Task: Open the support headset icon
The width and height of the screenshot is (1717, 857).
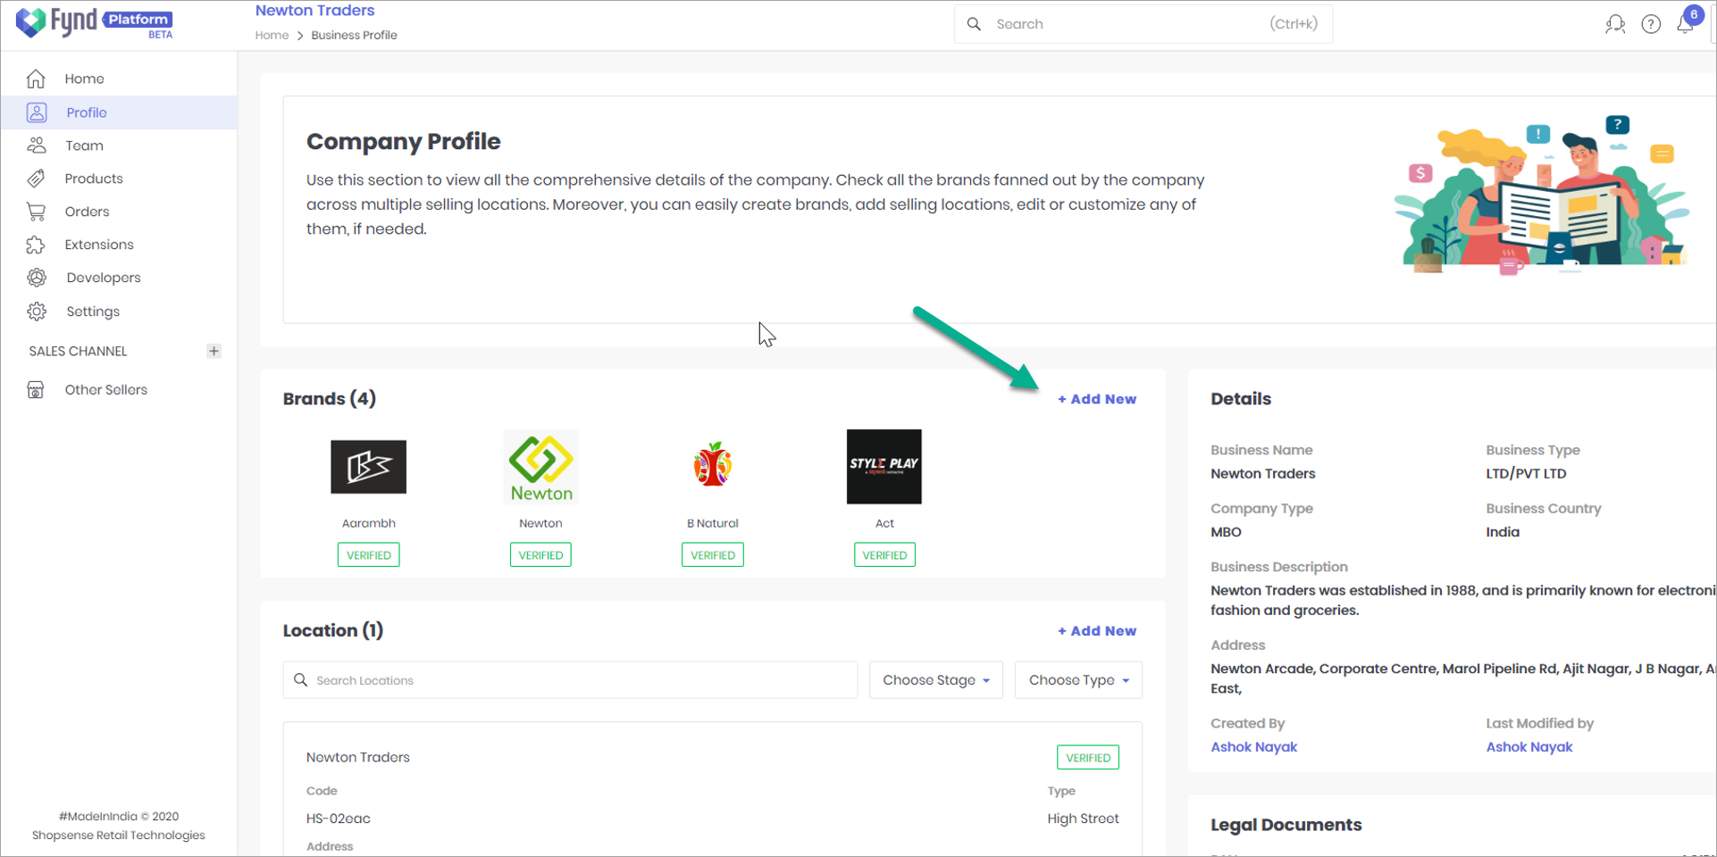Action: point(1614,24)
